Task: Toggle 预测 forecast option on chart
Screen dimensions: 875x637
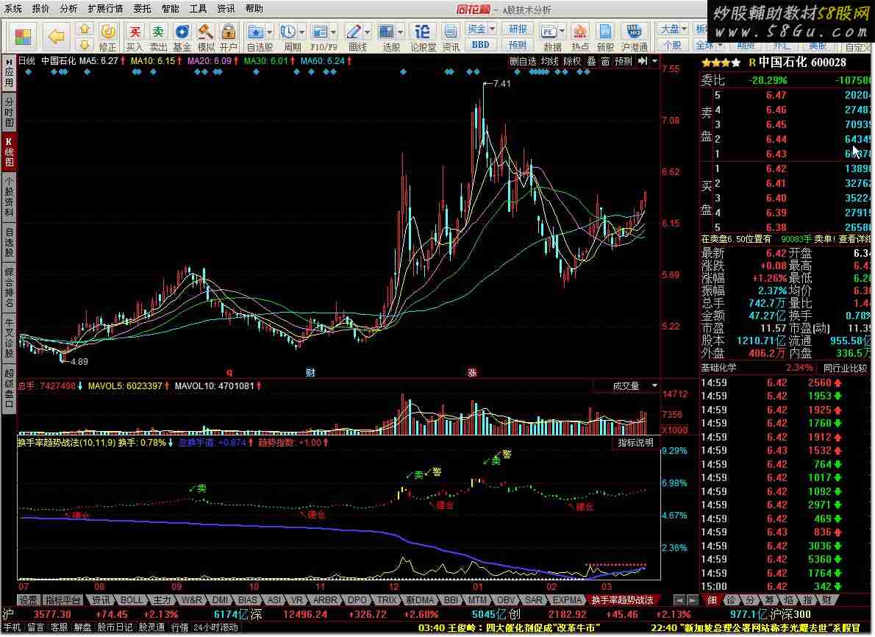Action: 624,61
